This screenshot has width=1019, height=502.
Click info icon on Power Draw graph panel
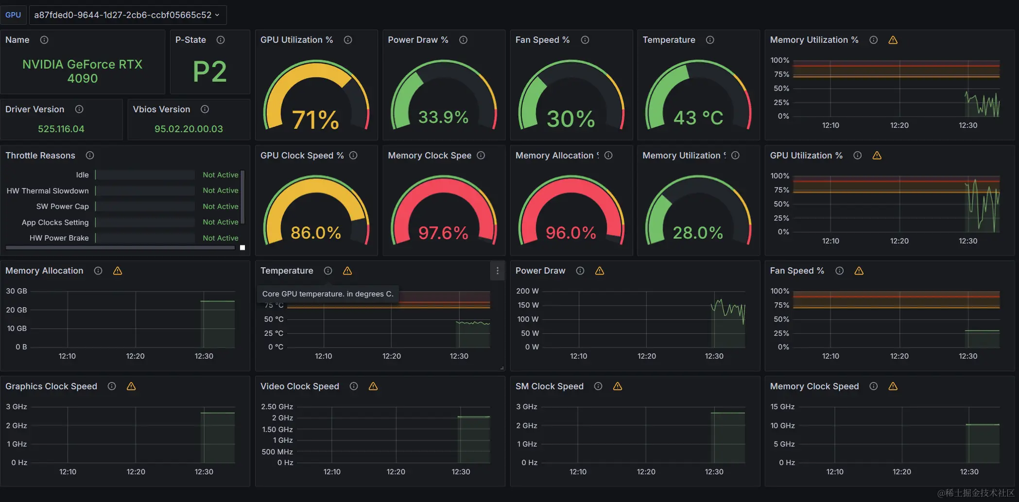point(580,271)
